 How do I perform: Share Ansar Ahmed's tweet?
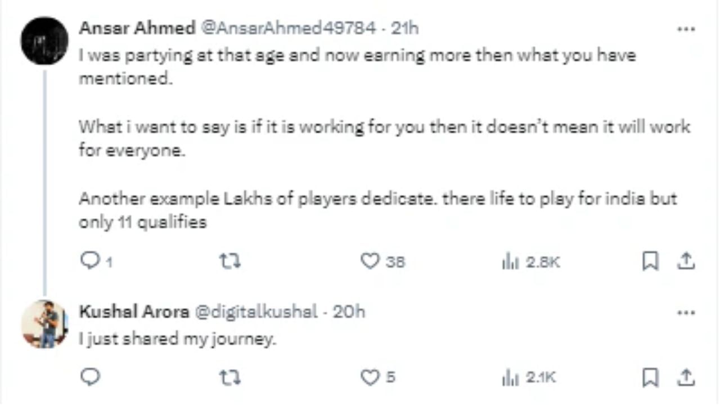(686, 261)
